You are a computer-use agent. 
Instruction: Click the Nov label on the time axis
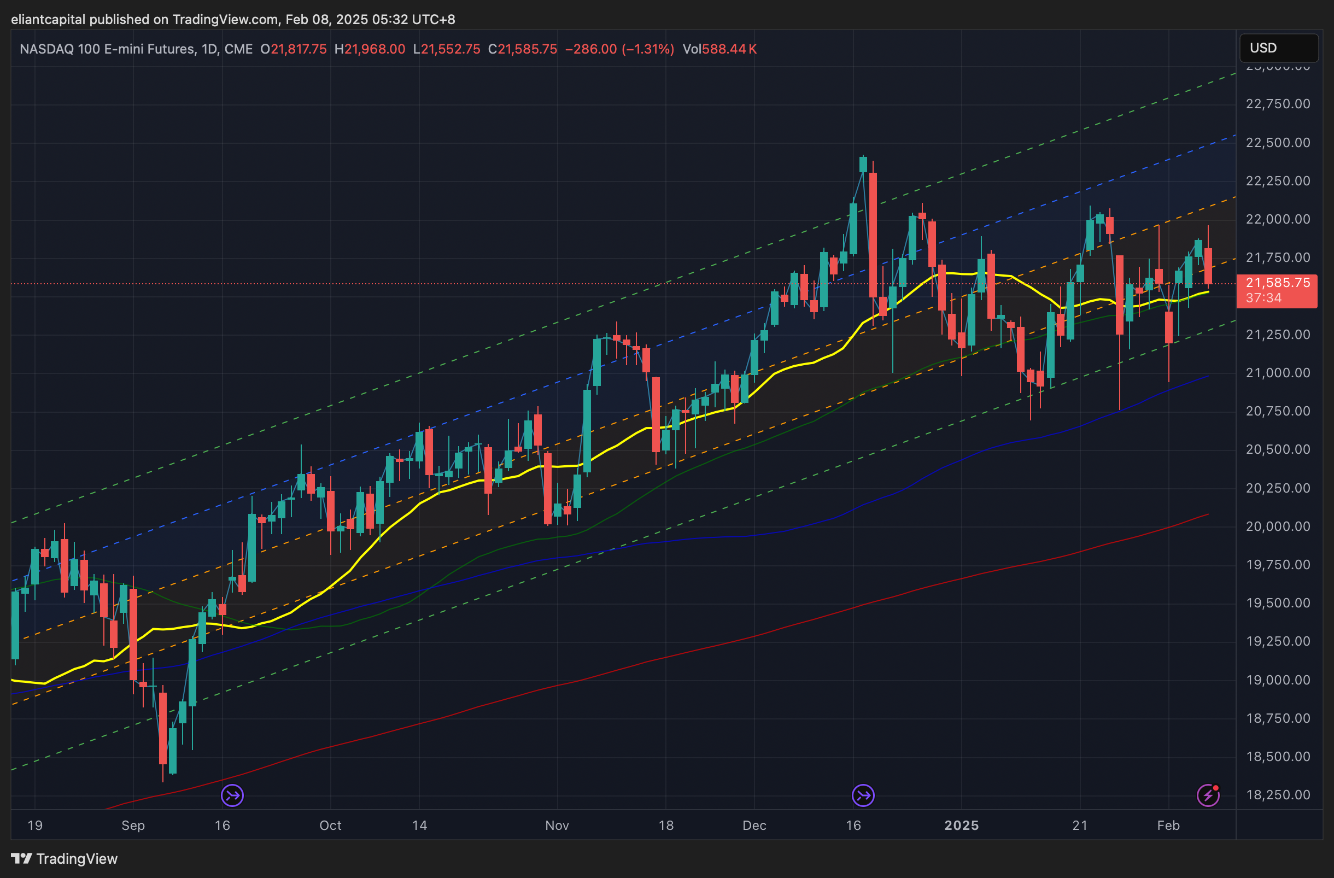(x=557, y=826)
